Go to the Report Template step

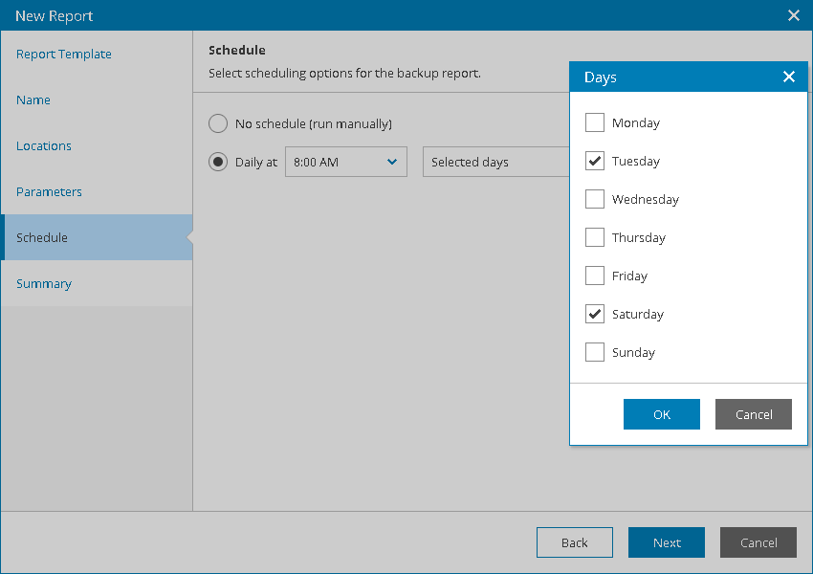(x=64, y=55)
